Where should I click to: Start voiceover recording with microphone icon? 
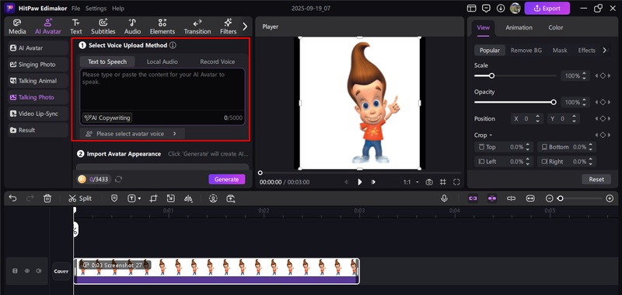click(x=444, y=198)
